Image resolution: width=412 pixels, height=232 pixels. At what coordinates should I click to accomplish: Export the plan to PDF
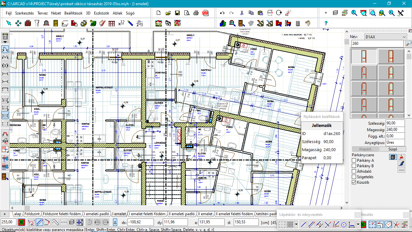205,13
